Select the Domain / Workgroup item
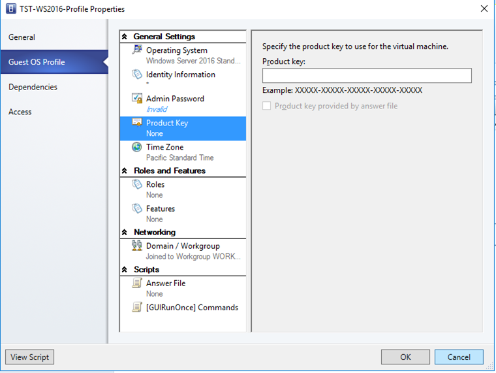Image resolution: width=496 pixels, height=373 pixels. [183, 251]
